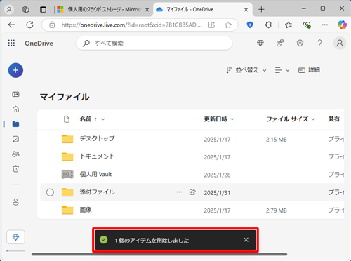Open the 添付ファイル folder
Image resolution: width=351 pixels, height=261 pixels.
[x=97, y=192]
